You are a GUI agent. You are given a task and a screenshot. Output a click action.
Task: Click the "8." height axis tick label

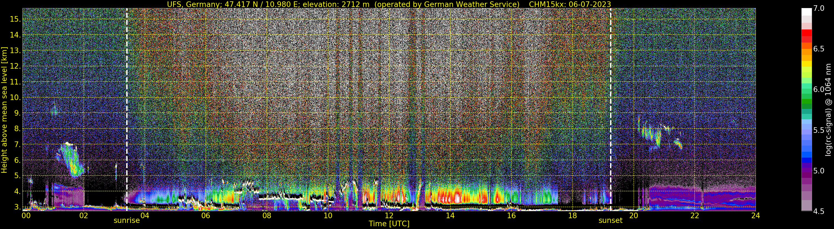coord(18,129)
